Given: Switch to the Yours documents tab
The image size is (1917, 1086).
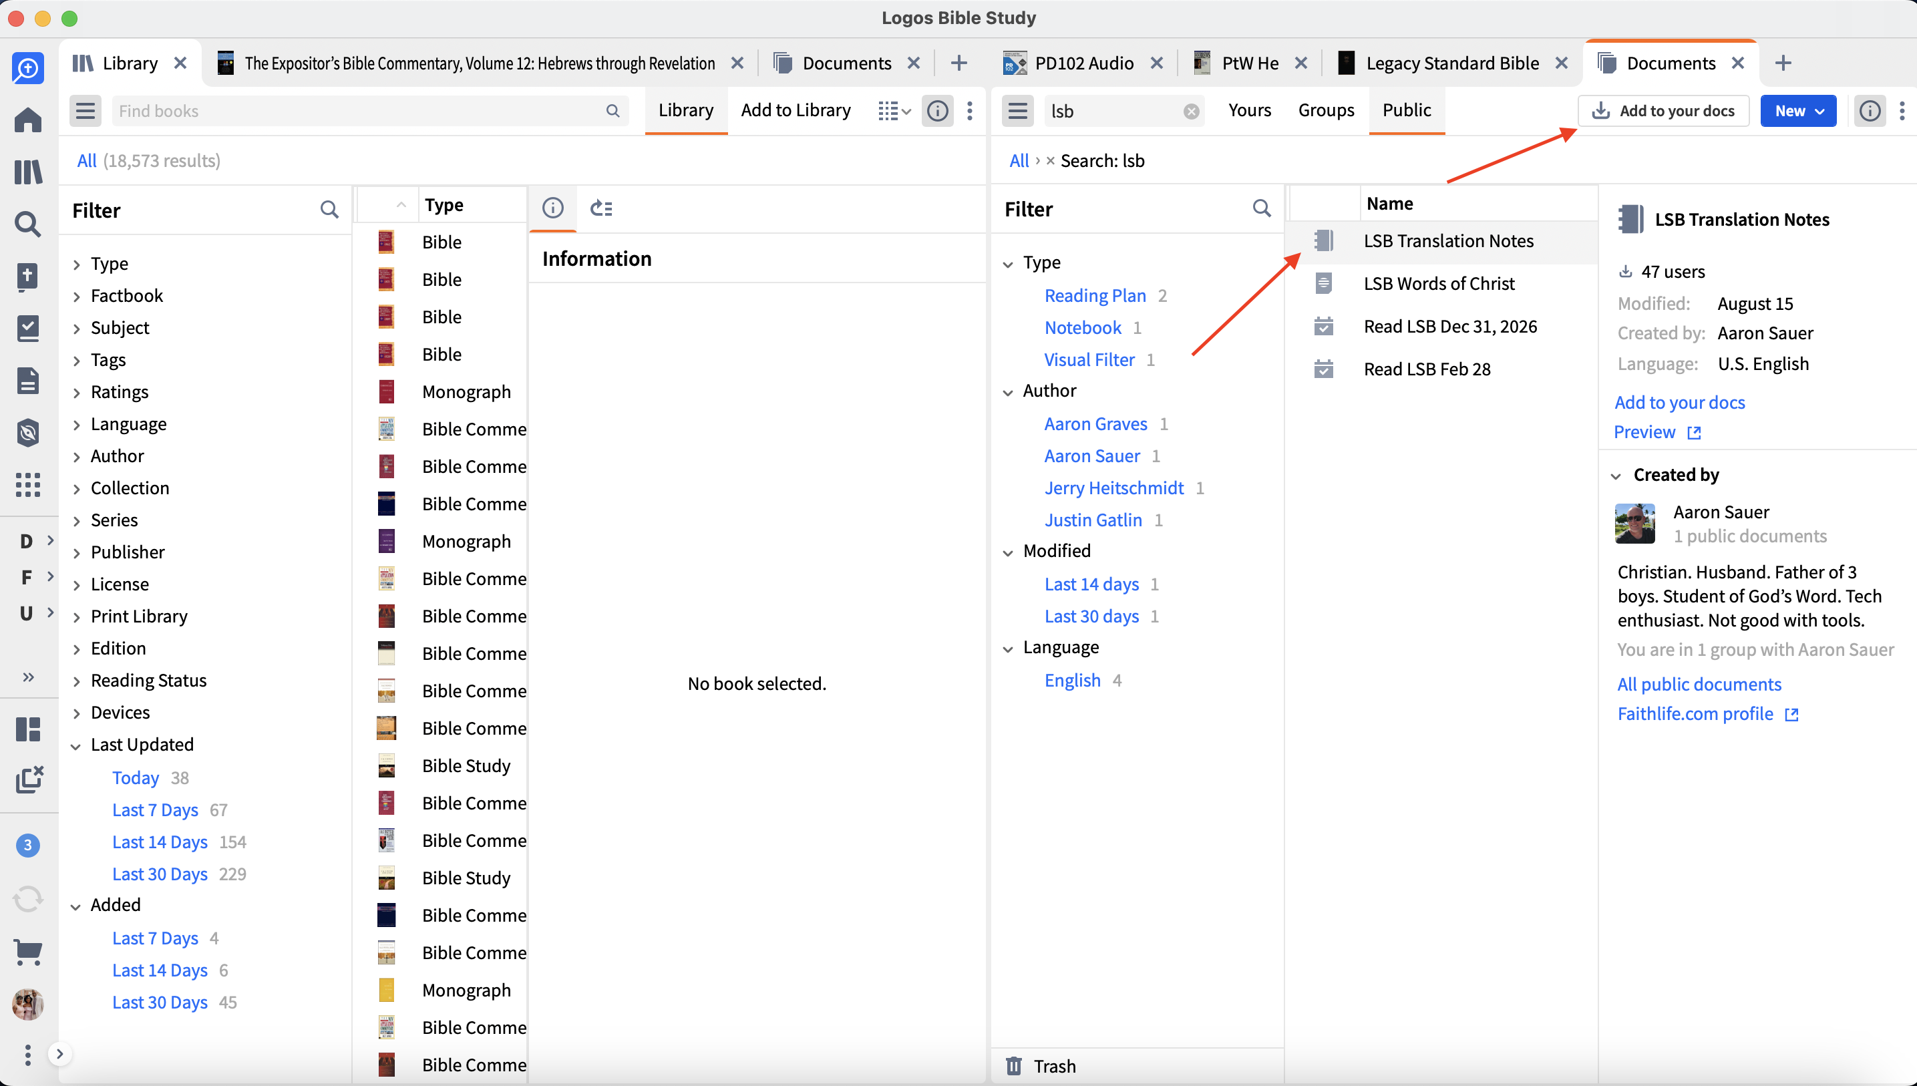Looking at the screenshot, I should (1250, 110).
